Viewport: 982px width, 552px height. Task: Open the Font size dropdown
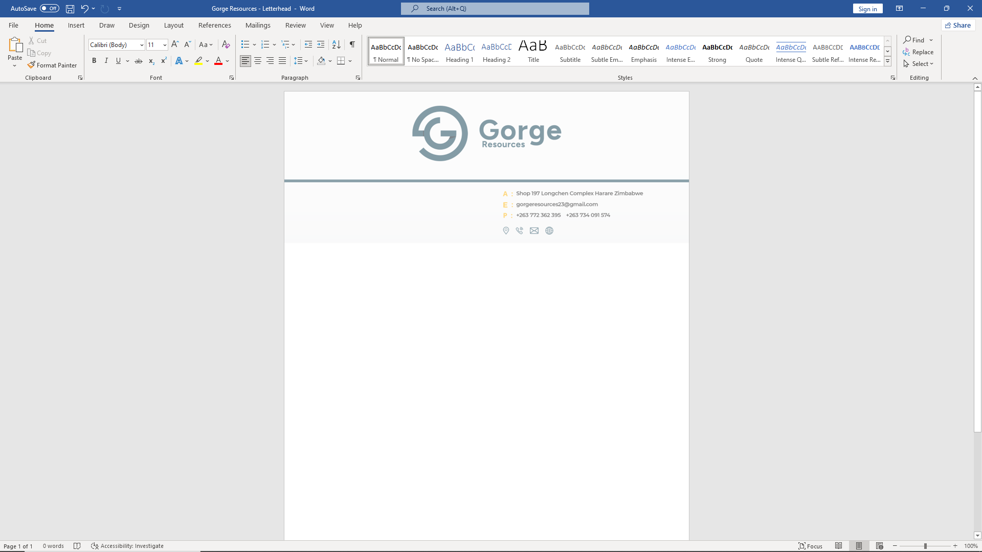pyautogui.click(x=165, y=45)
